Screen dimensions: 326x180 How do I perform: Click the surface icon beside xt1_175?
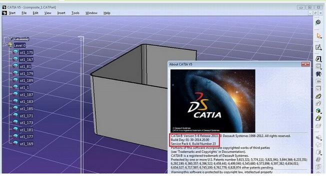(15, 52)
